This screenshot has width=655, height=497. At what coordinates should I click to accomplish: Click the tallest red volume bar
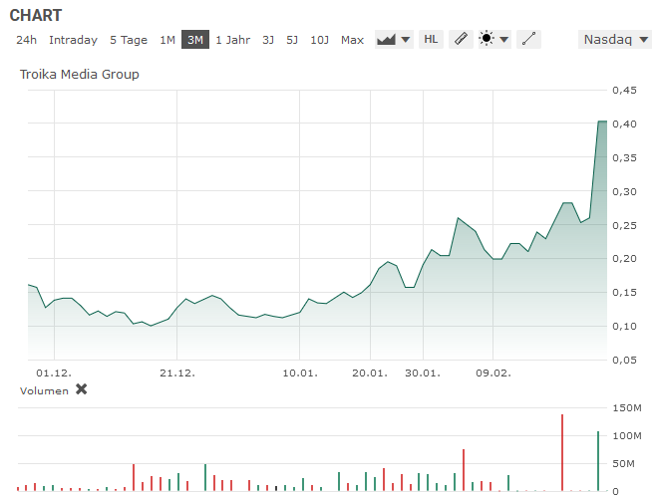tap(562, 453)
